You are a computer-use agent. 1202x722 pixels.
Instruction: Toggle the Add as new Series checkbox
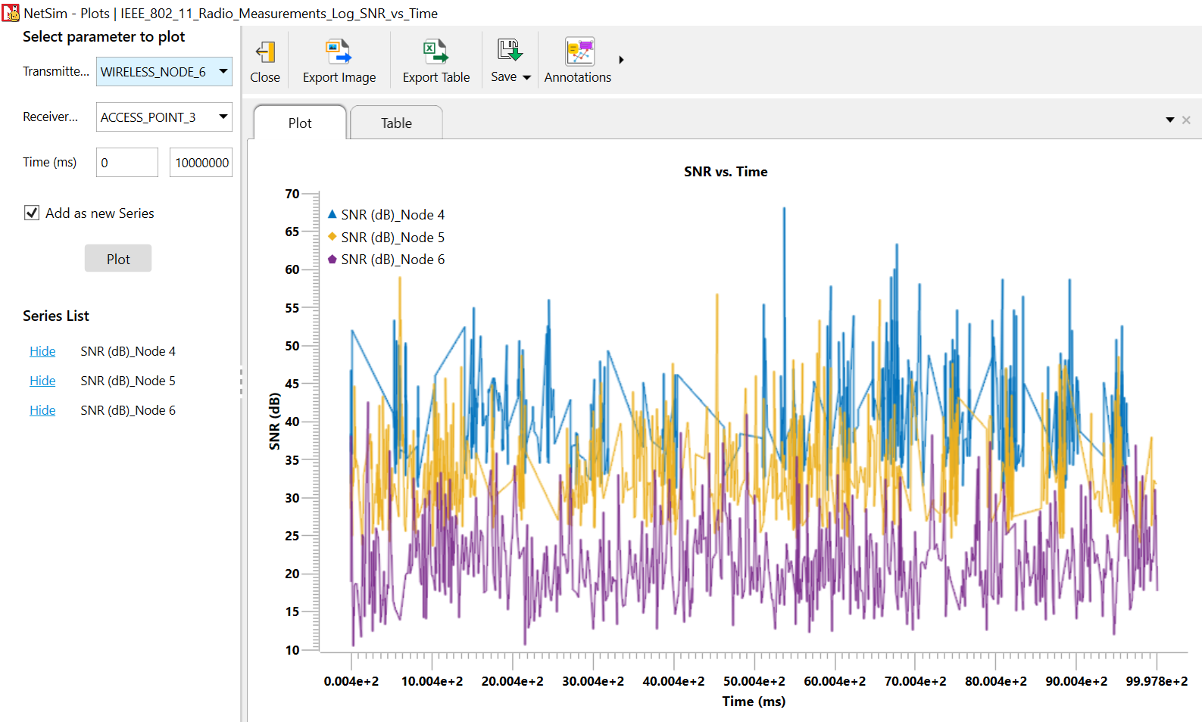point(32,213)
